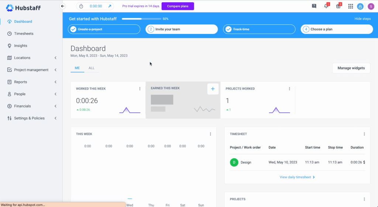Open Projects Worked widget options menu
This screenshot has width=378, height=207.
coord(289,89)
